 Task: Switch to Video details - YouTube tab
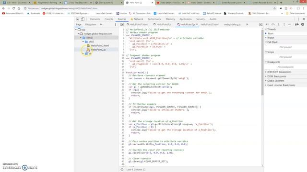[170, 3]
